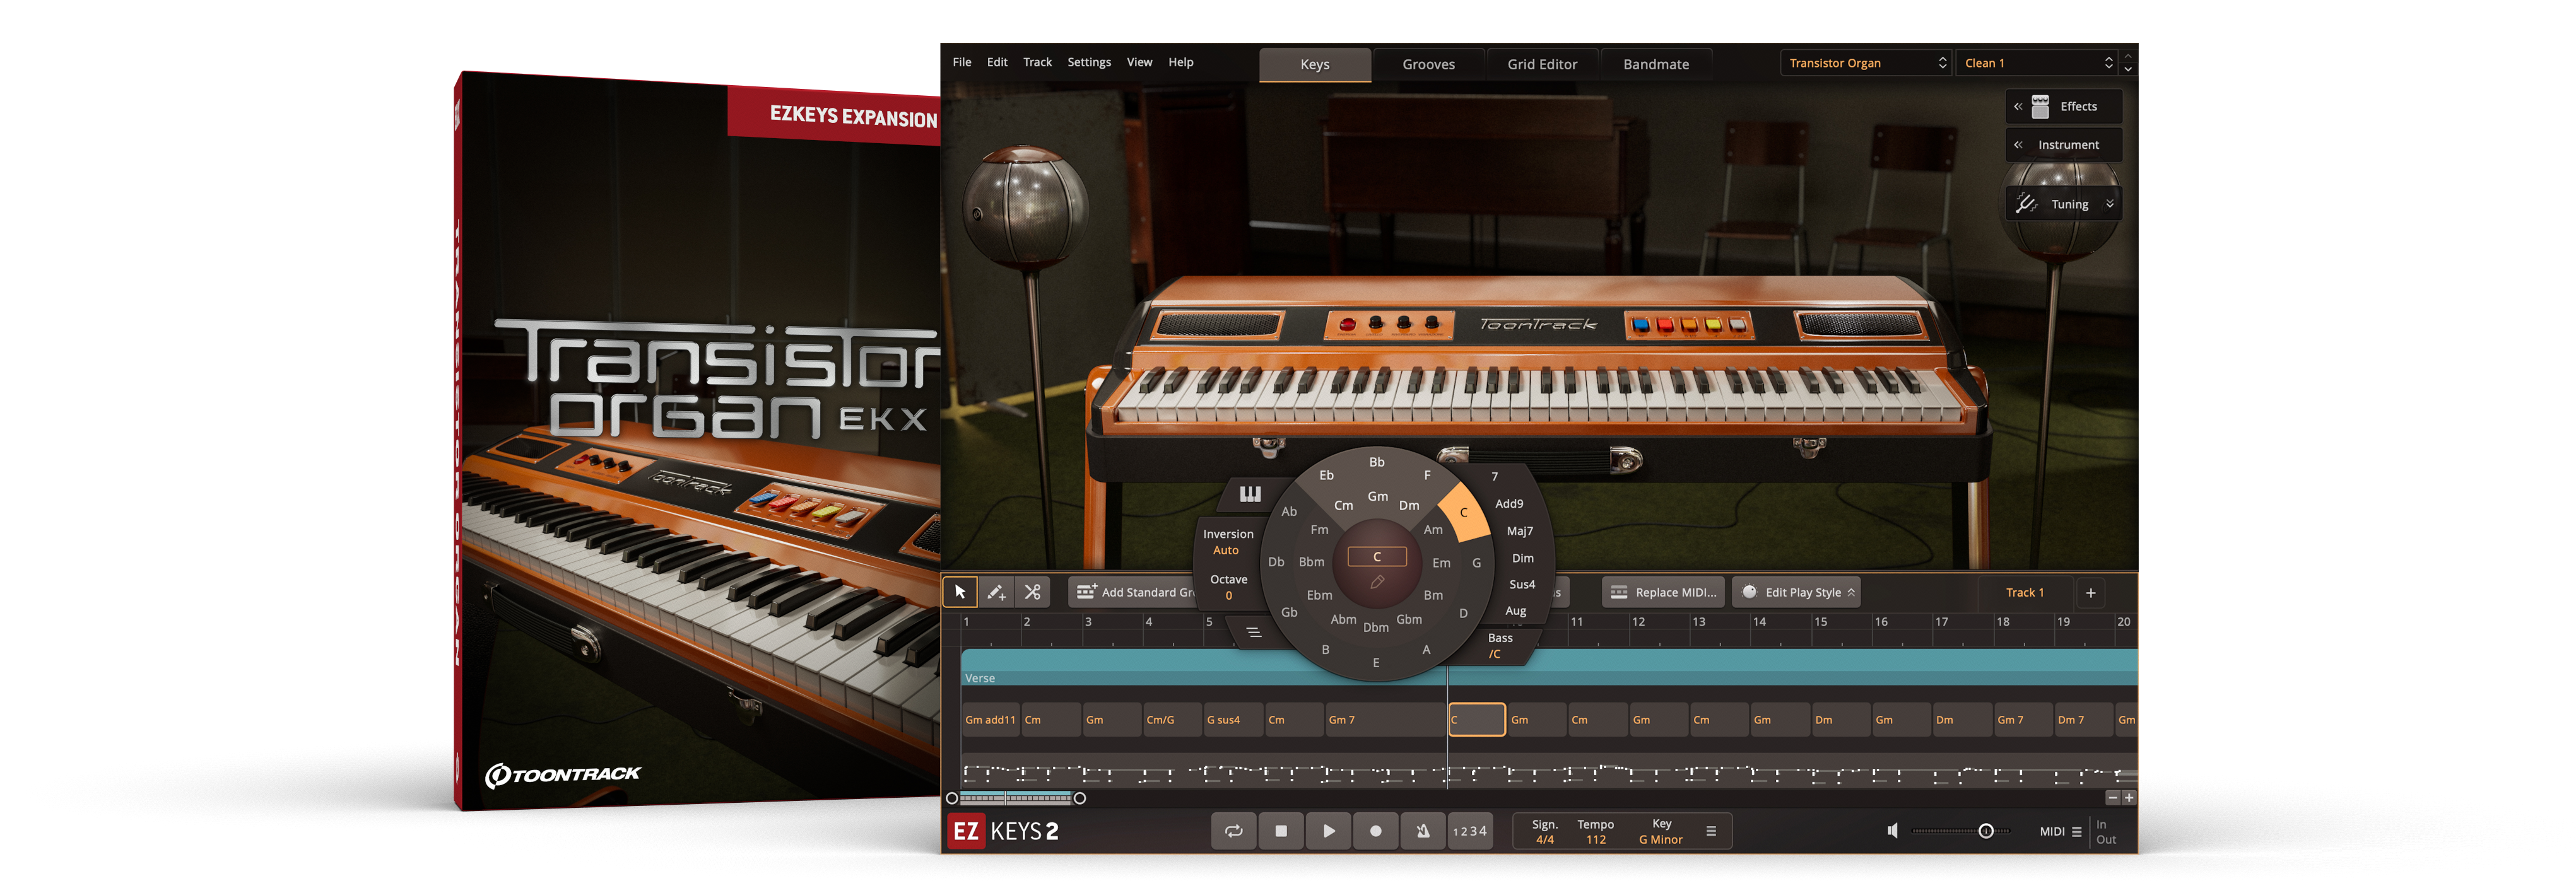
Task: Click the piano keyboard icon beside chord wheel
Action: [1250, 494]
